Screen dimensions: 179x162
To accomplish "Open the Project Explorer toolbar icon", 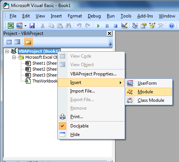I will (x=135, y=26).
